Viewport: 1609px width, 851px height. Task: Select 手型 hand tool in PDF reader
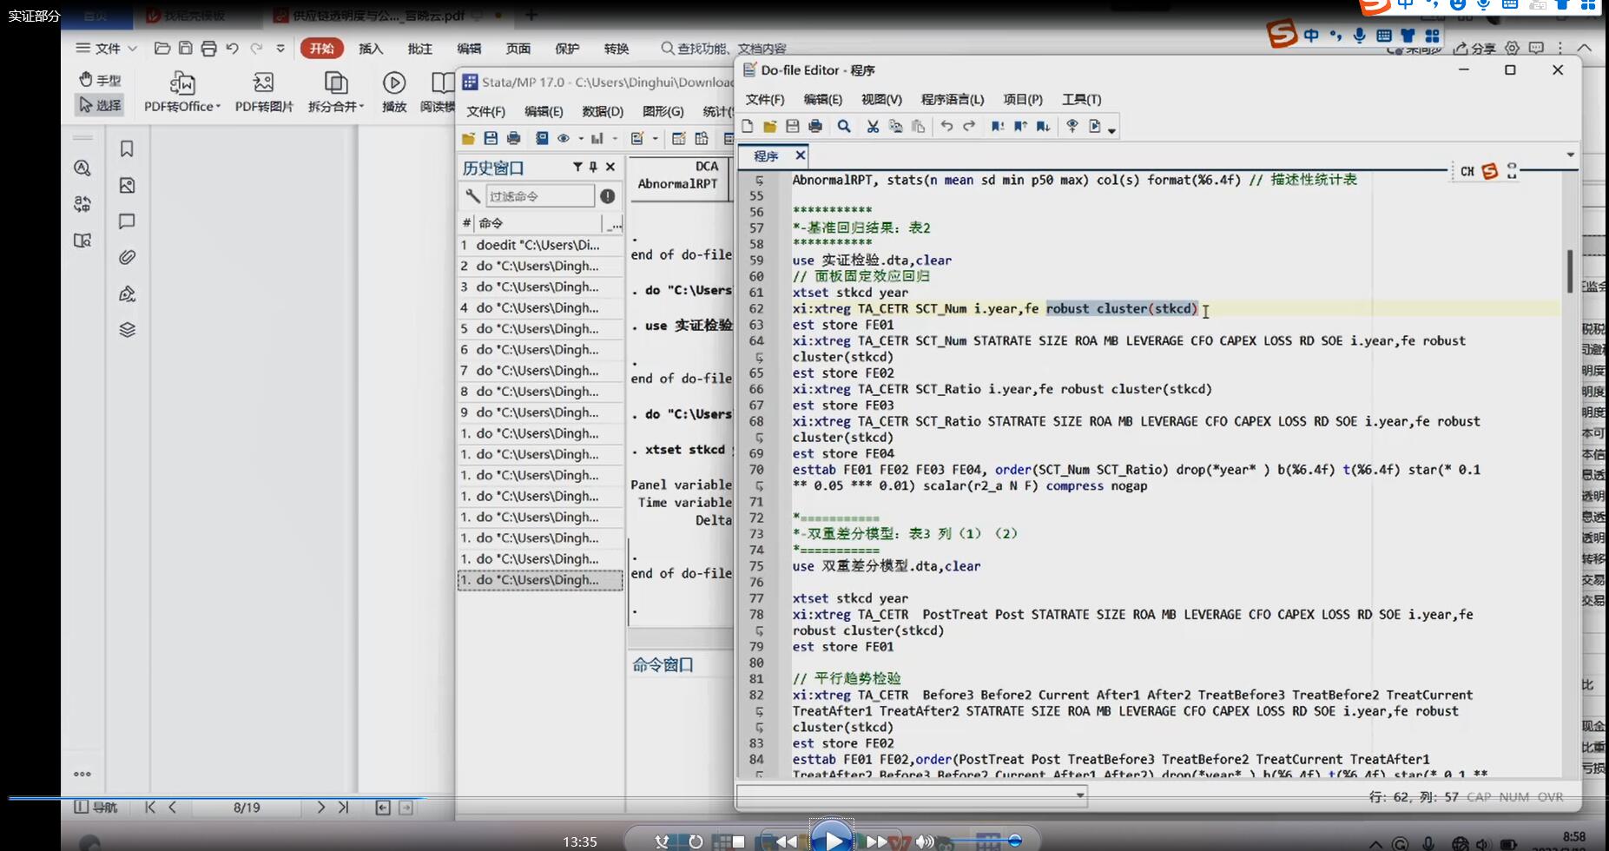(100, 80)
